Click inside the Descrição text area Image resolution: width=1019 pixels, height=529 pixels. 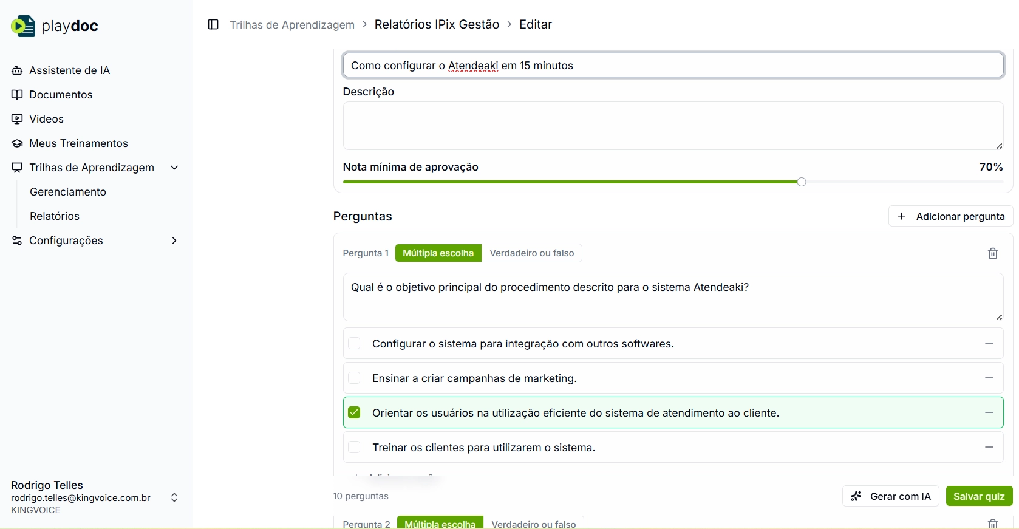point(673,126)
